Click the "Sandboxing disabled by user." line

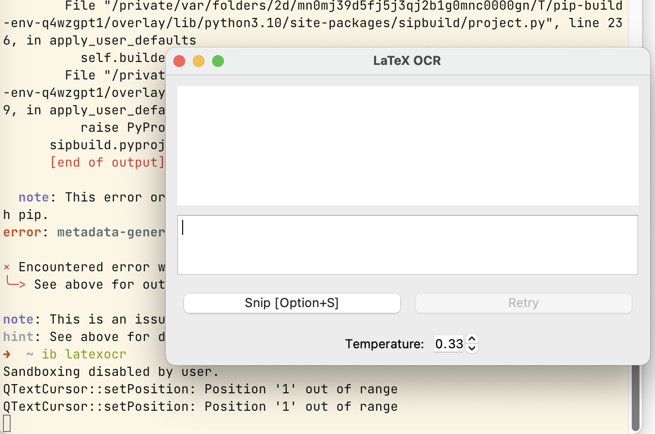point(111,372)
